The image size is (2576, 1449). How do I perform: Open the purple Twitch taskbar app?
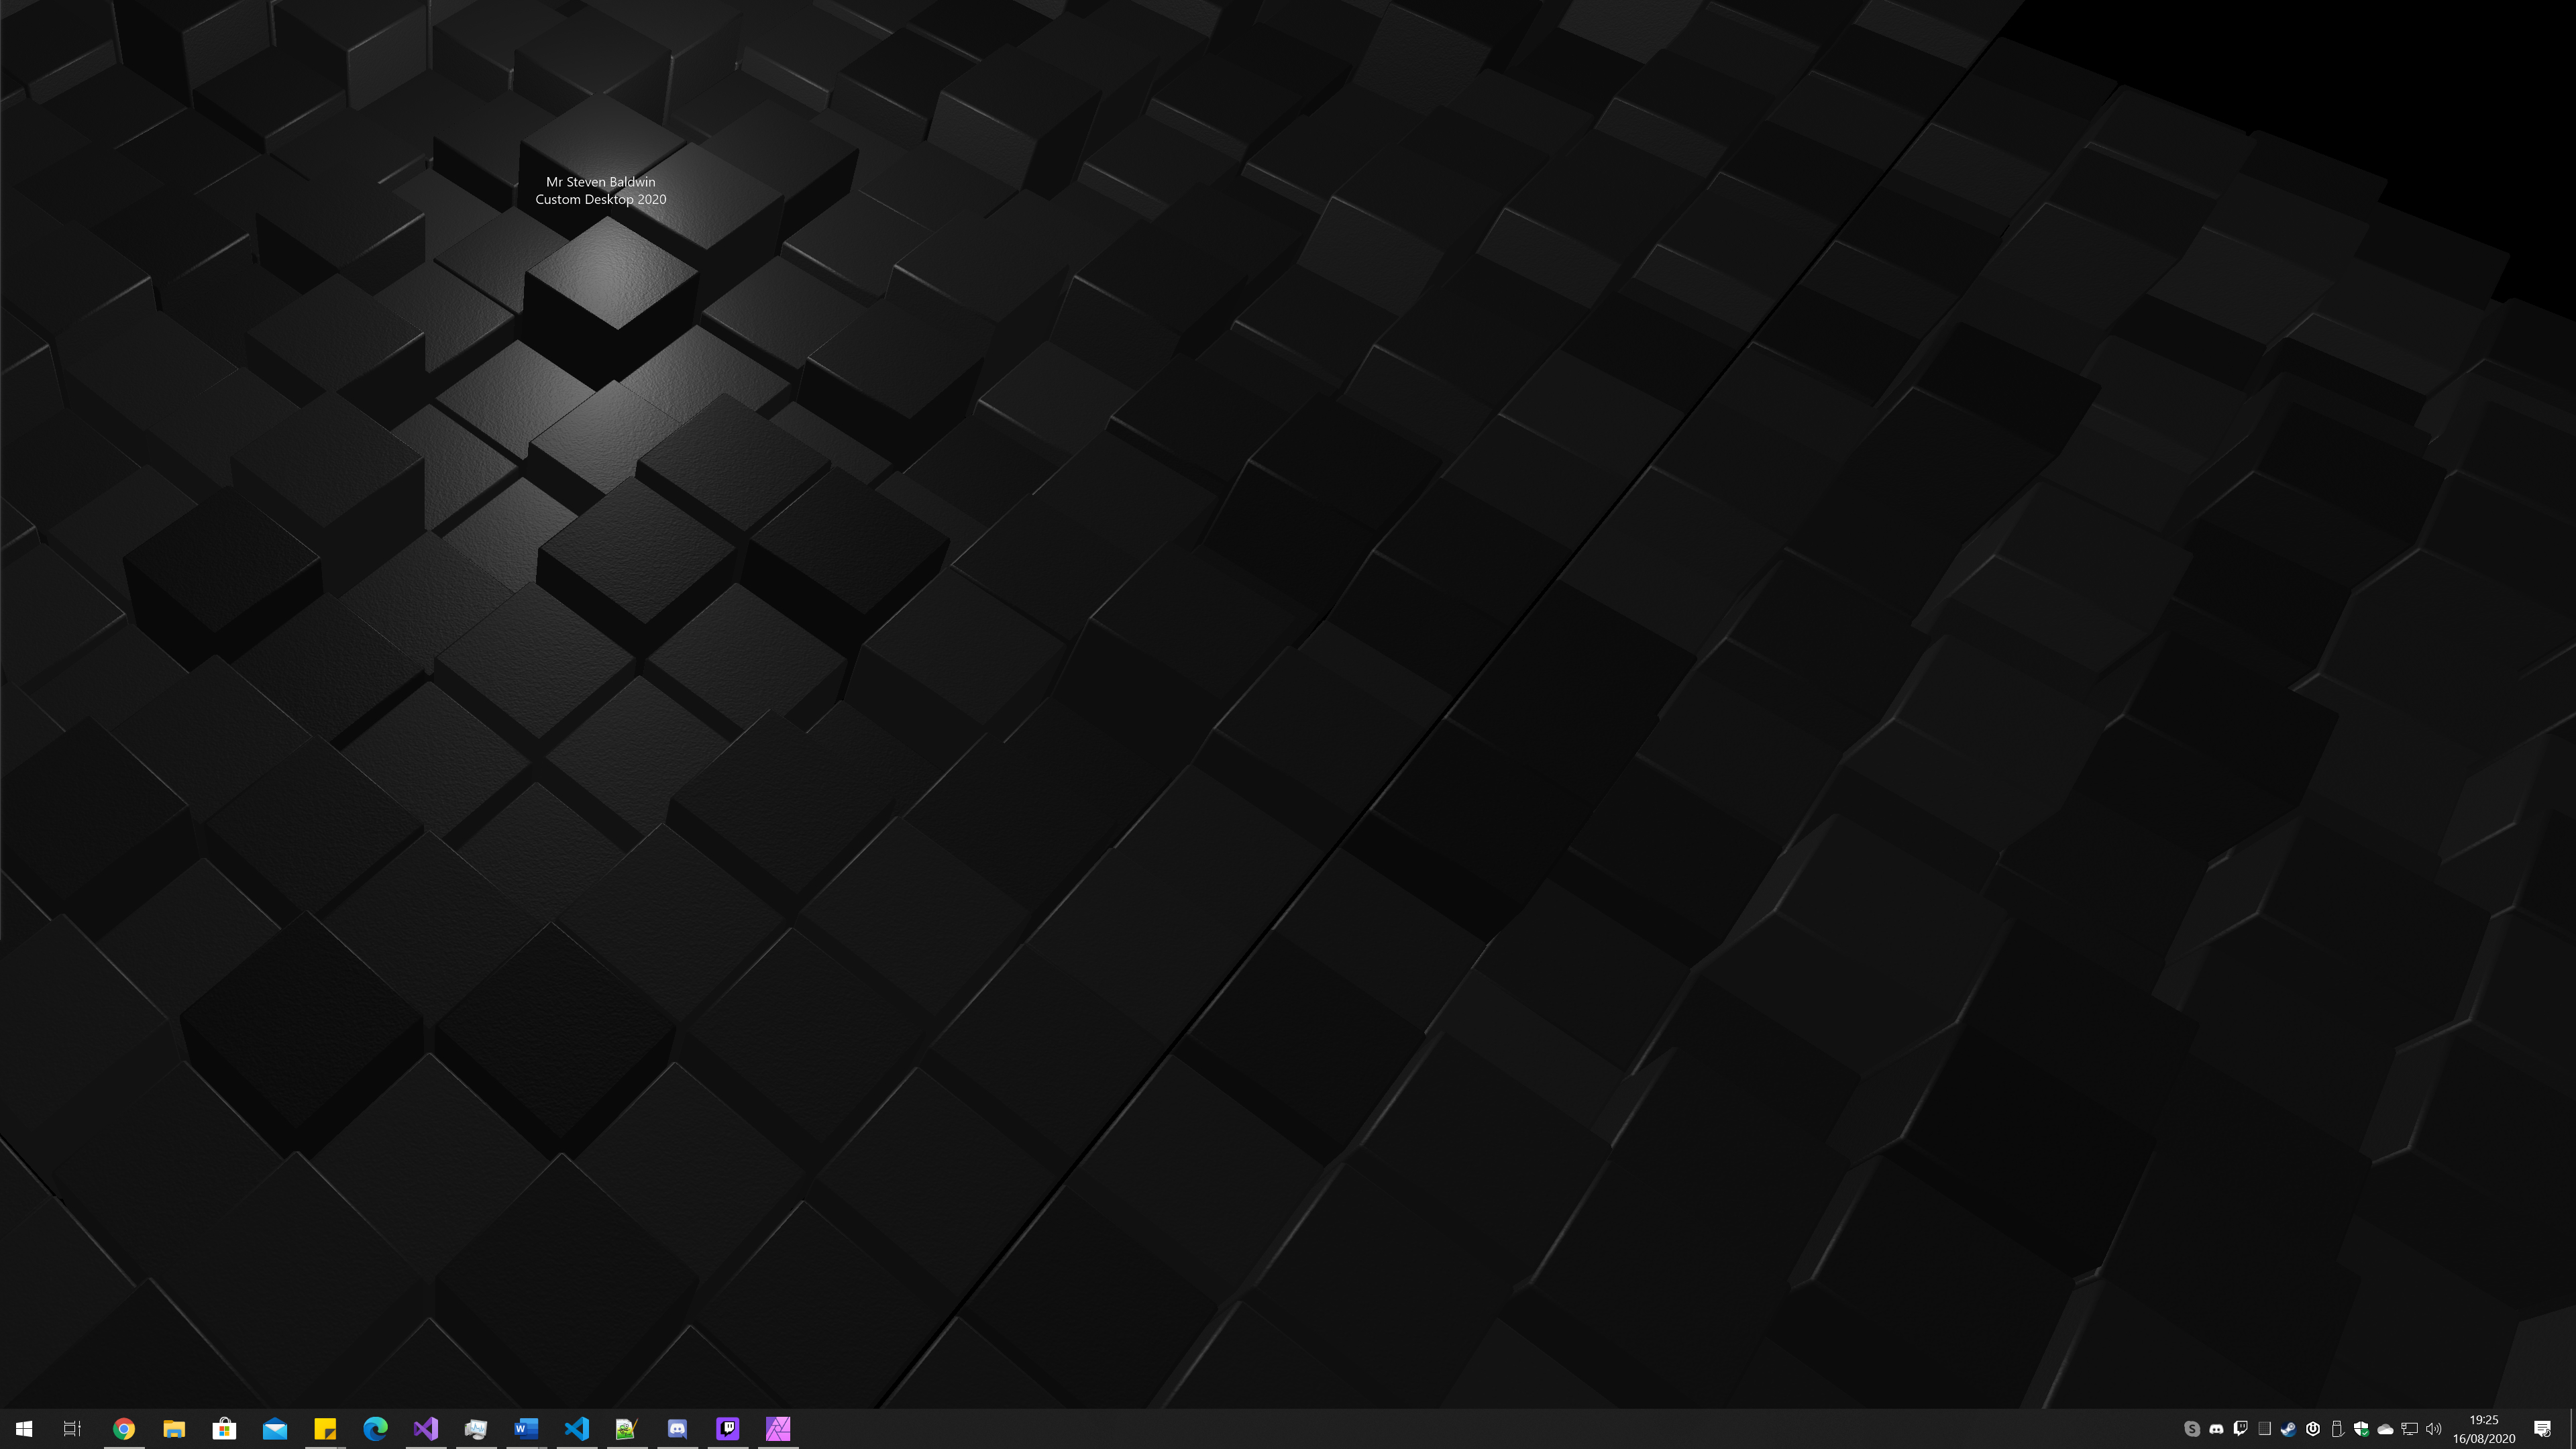(728, 1428)
